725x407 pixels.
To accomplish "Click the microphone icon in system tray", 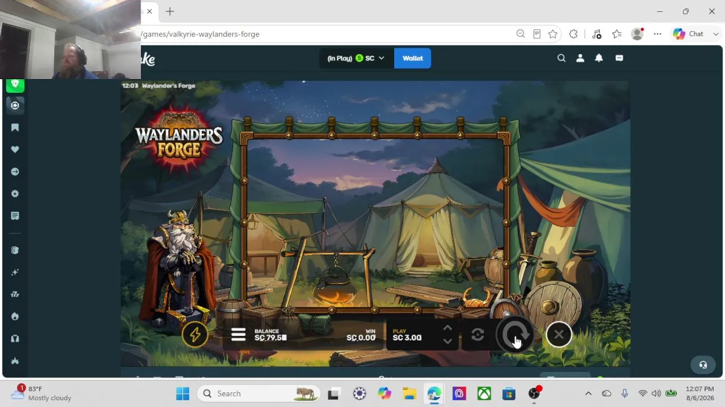I will 624,393.
